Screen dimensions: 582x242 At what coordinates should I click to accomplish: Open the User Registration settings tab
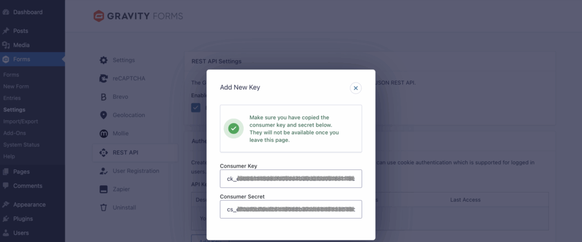point(135,171)
